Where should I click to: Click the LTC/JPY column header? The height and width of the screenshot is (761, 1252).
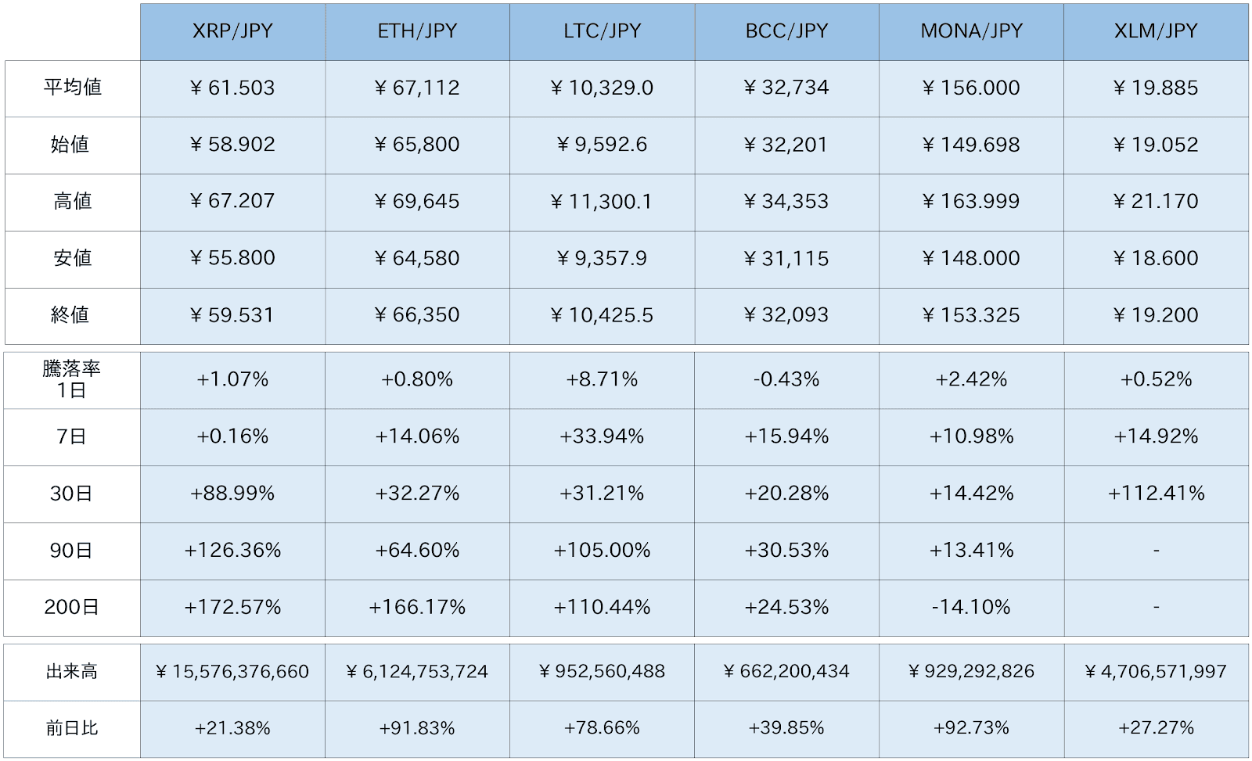pos(602,31)
